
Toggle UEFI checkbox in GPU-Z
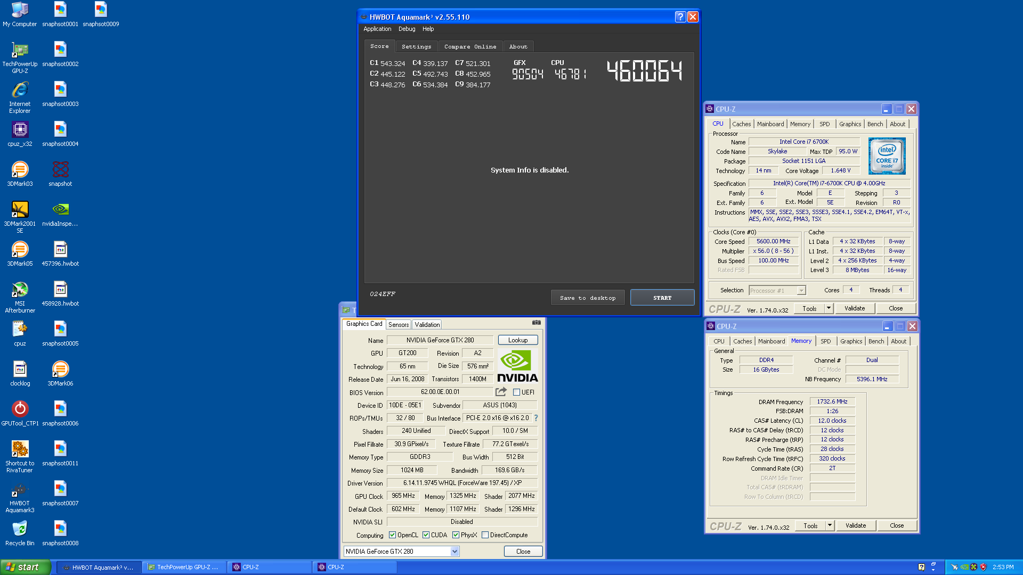(516, 392)
